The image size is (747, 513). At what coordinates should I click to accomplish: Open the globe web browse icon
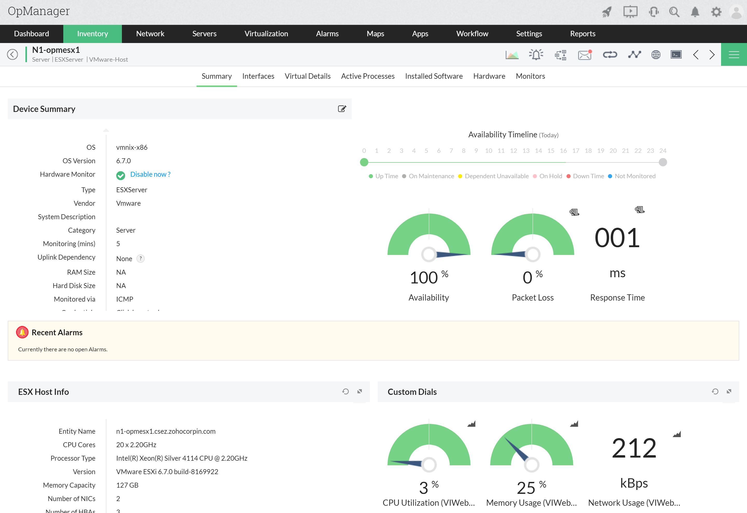click(x=656, y=55)
